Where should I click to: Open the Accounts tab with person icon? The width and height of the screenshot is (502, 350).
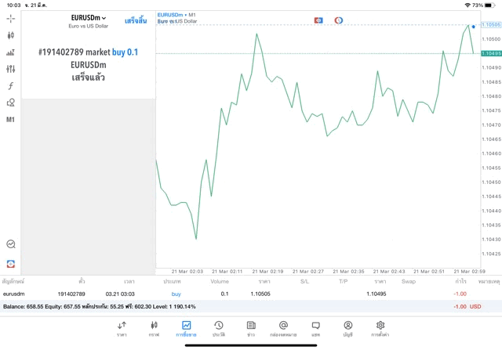(x=348, y=329)
